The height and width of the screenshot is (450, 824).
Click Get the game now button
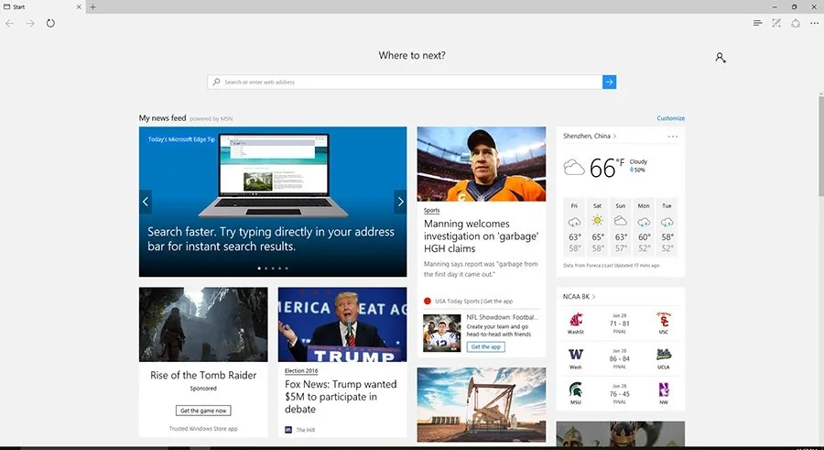(x=203, y=411)
